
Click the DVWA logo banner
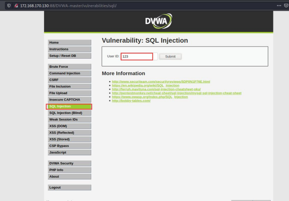point(158,21)
